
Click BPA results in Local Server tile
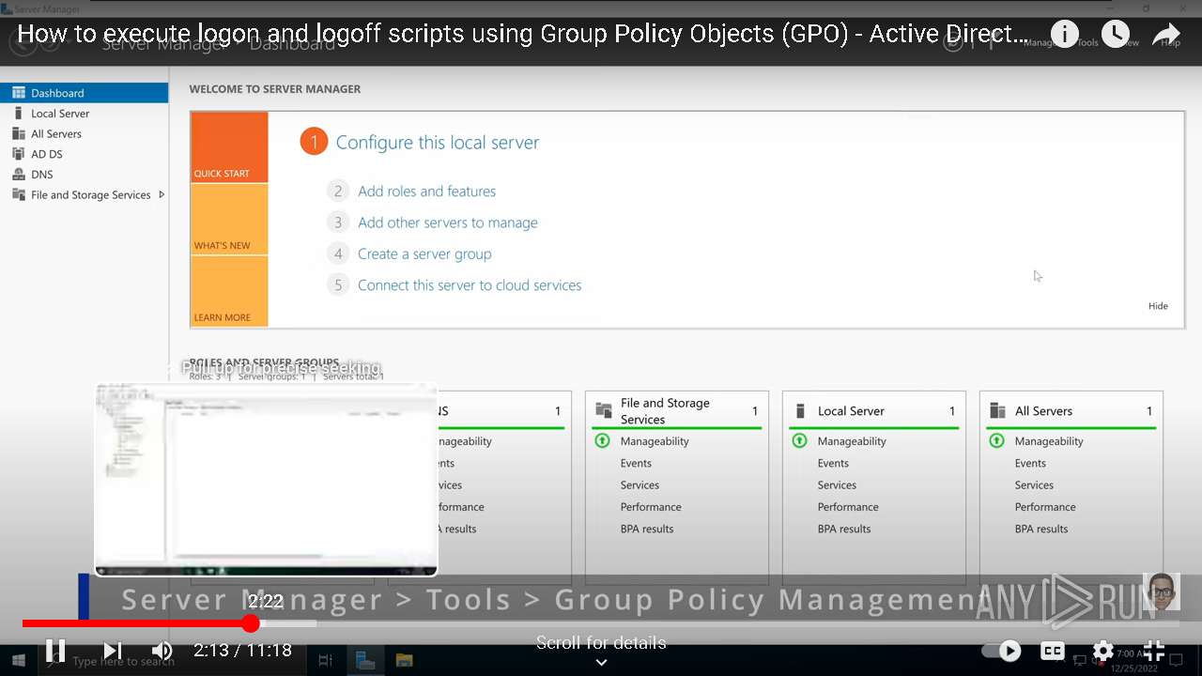pos(844,529)
